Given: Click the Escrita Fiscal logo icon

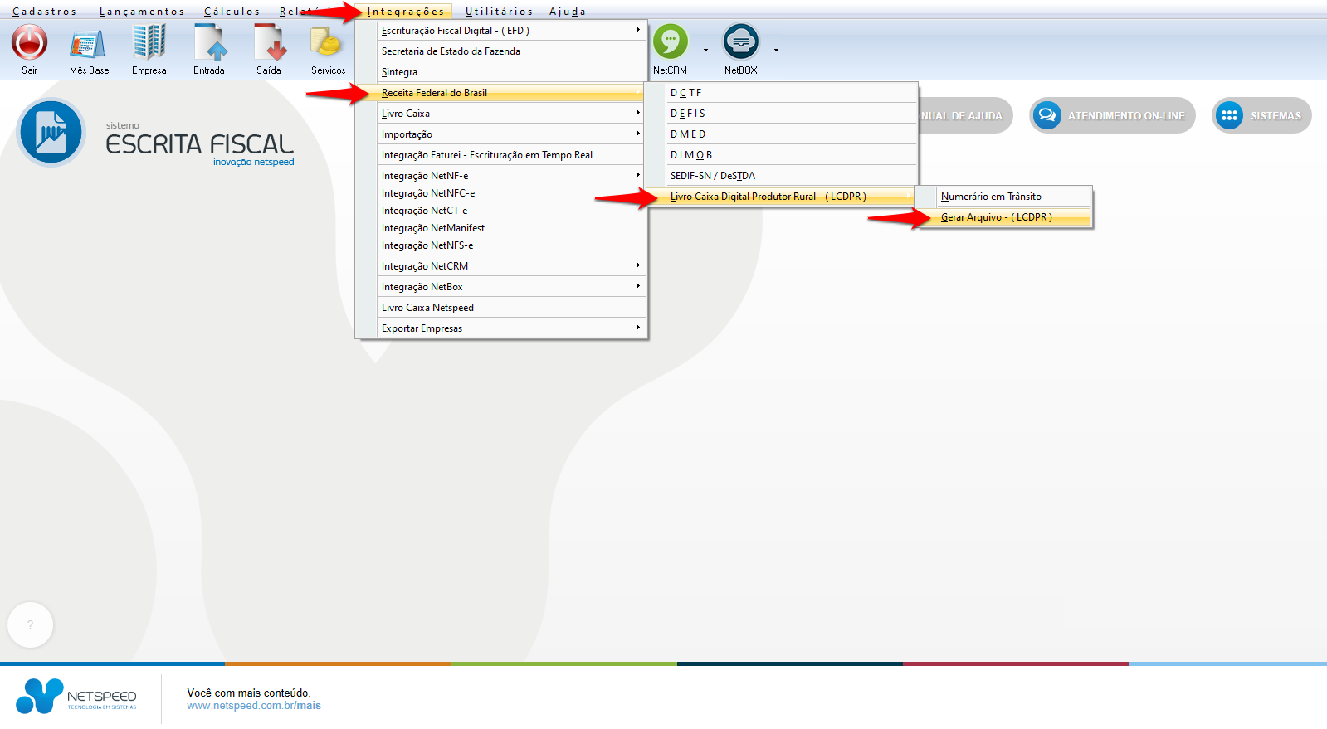Looking at the screenshot, I should [51, 133].
